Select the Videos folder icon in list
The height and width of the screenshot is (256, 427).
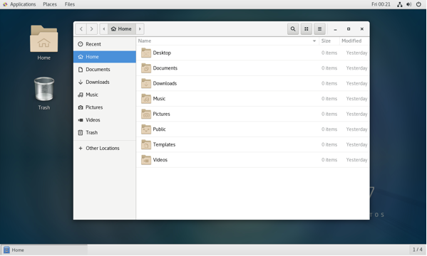(x=146, y=160)
